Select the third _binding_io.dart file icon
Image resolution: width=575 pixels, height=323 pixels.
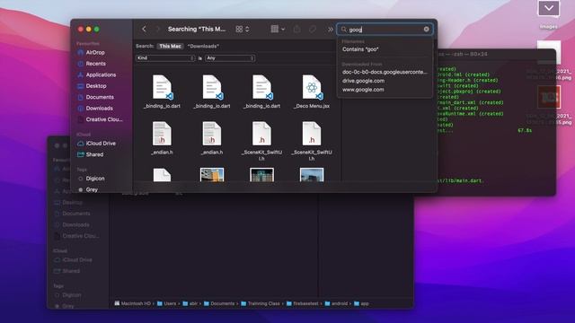click(261, 87)
